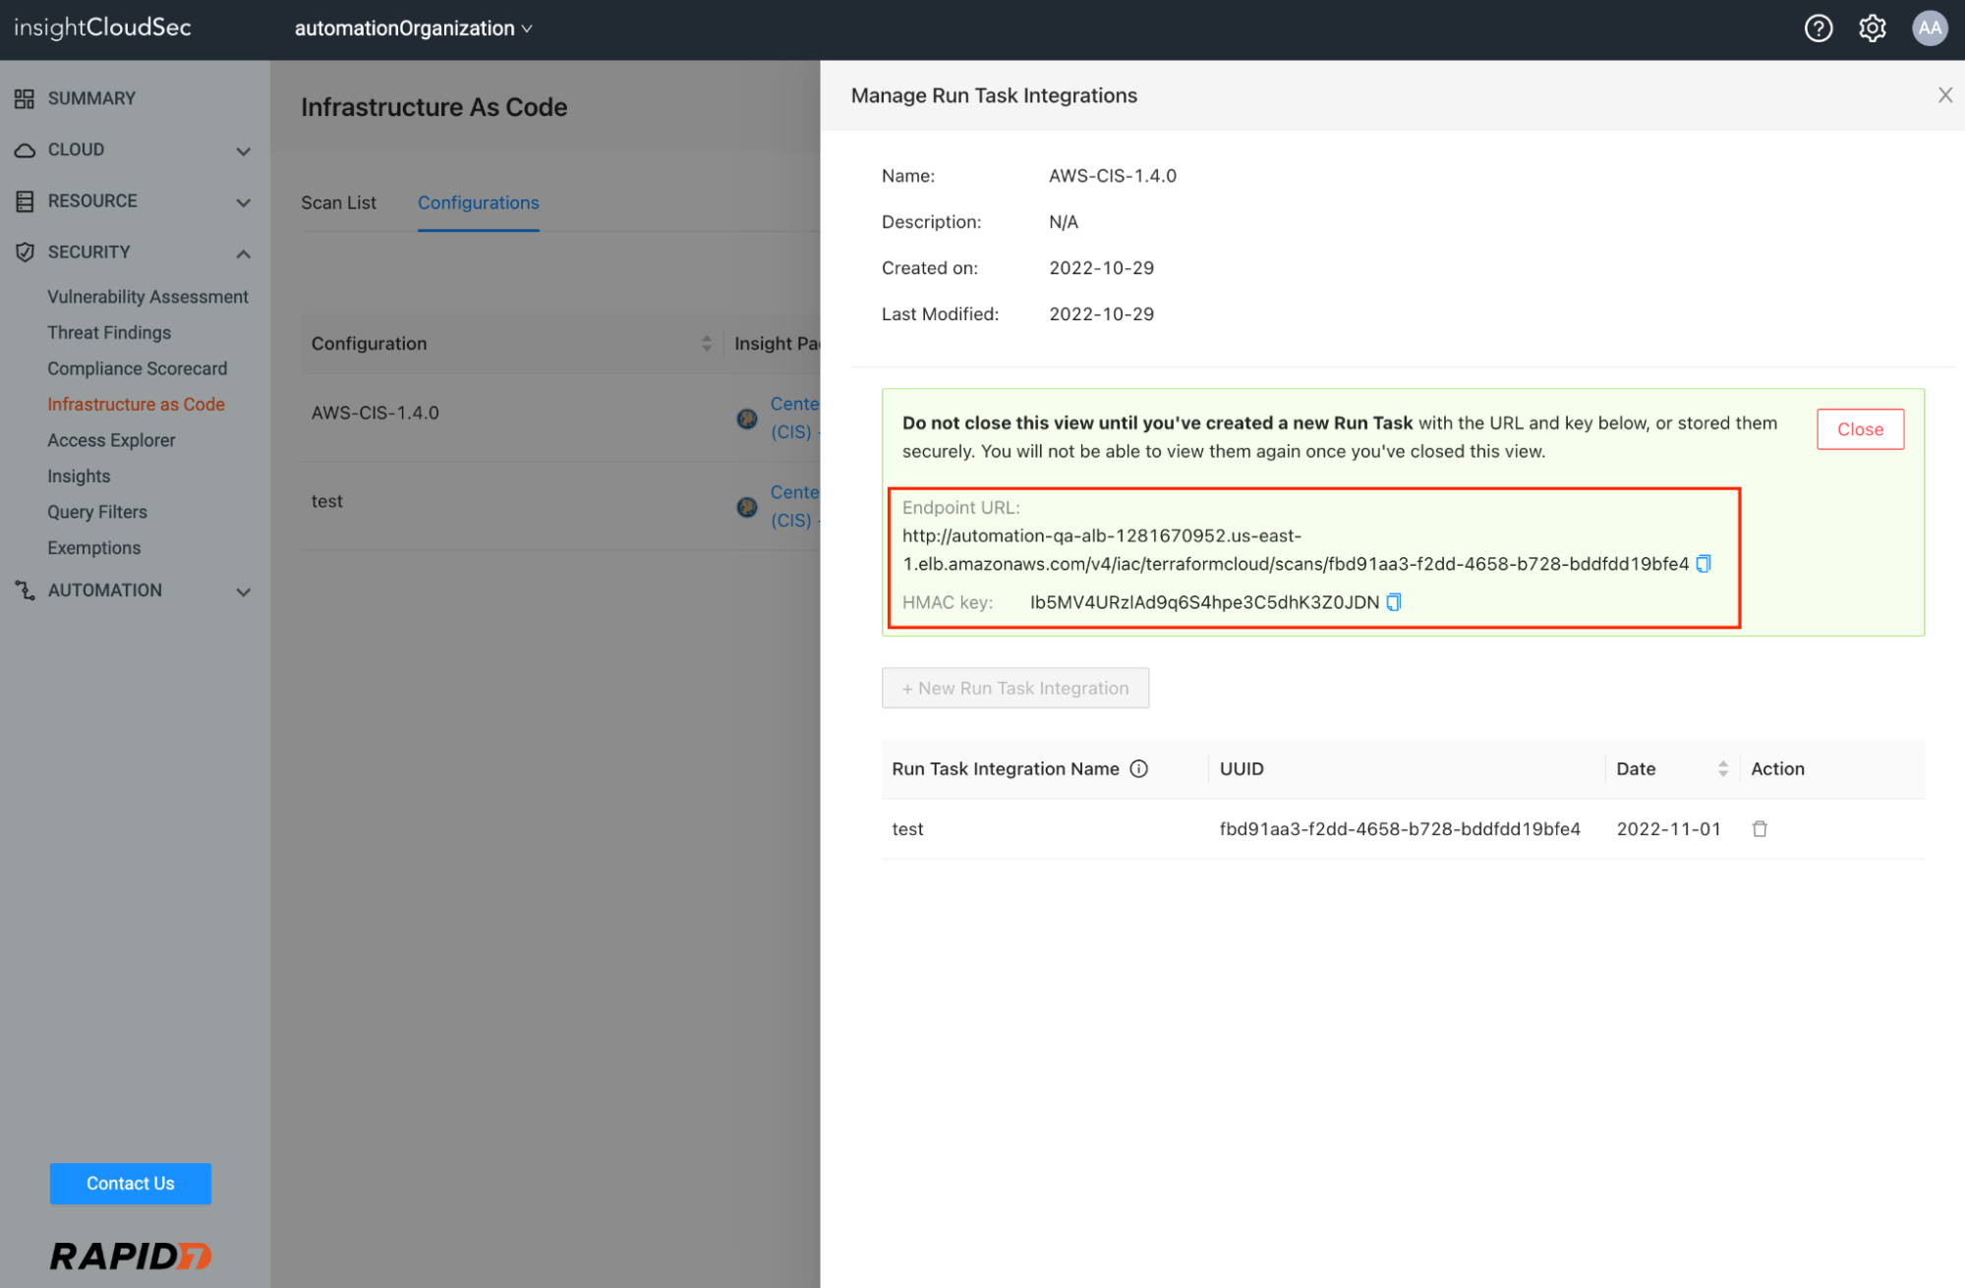Click Run Task Integration Name info icon
The image size is (1965, 1288).
pyautogui.click(x=1138, y=769)
